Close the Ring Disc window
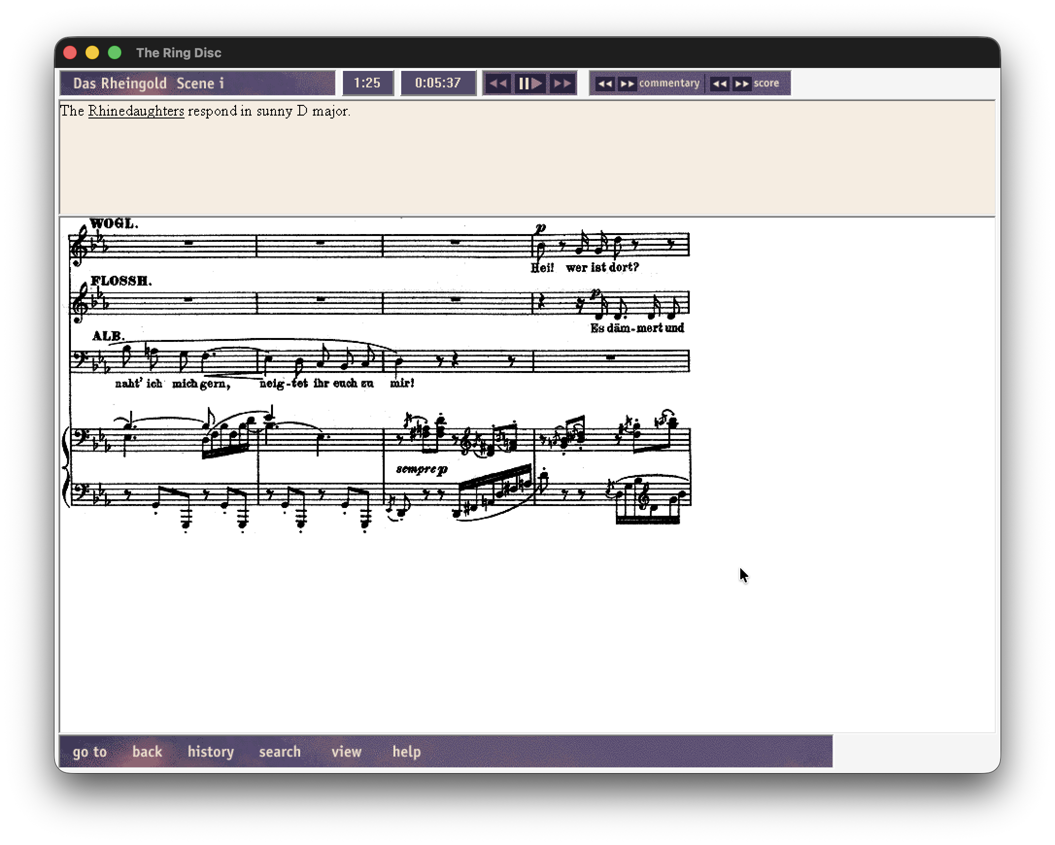The height and width of the screenshot is (845, 1055). tap(70, 52)
